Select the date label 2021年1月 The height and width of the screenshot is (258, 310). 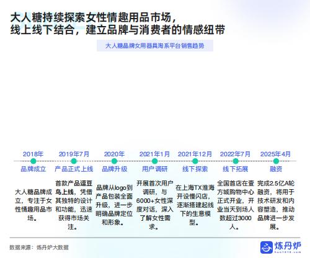[154, 154]
